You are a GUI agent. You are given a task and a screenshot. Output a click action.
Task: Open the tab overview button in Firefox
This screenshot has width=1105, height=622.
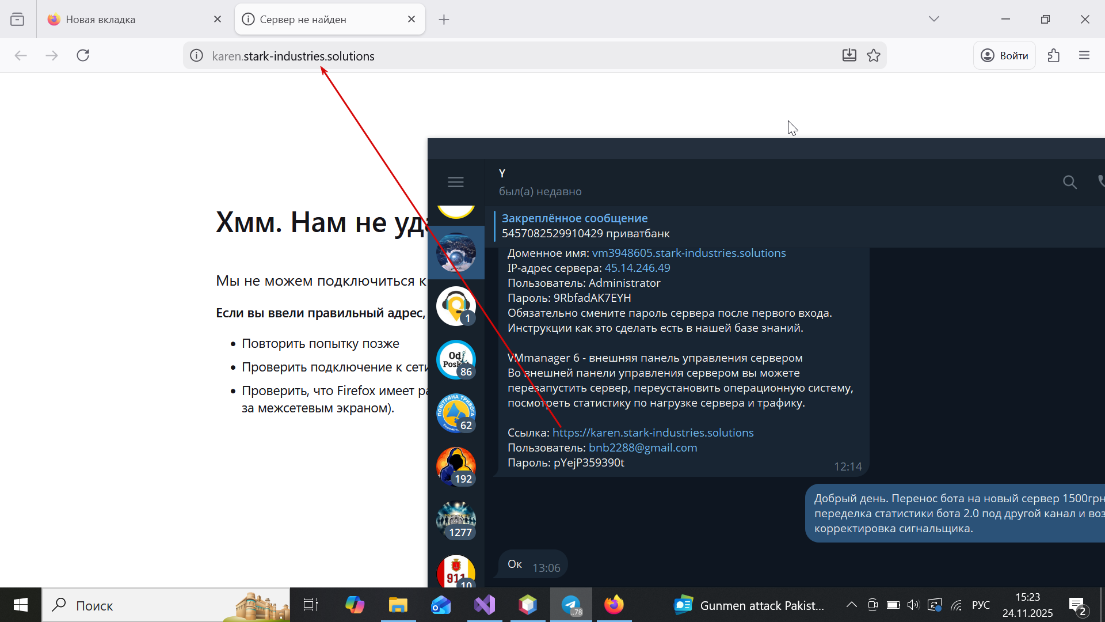coord(17,19)
